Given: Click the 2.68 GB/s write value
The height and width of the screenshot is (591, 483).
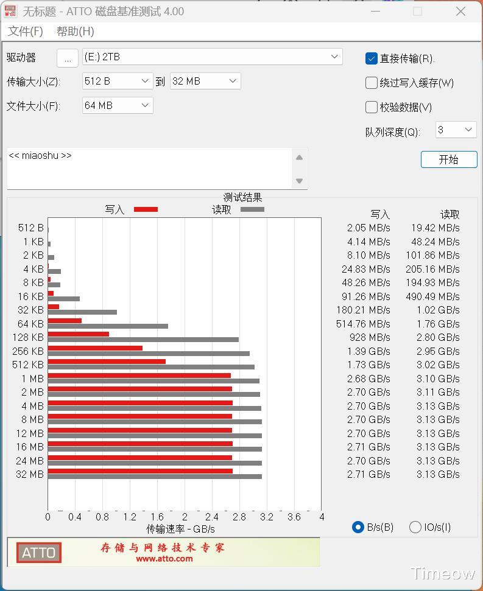Looking at the screenshot, I should 368,379.
